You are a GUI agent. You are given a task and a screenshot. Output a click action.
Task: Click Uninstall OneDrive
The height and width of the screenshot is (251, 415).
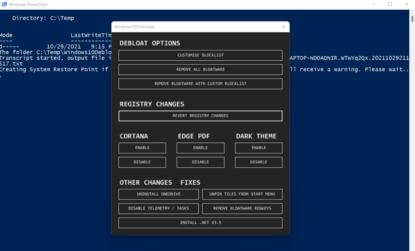tap(158, 194)
